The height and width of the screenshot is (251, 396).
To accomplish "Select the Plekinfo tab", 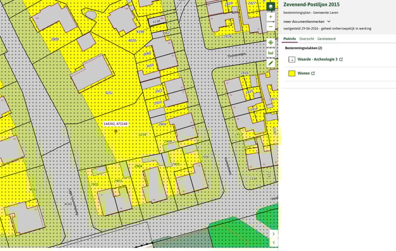I will click(x=289, y=39).
